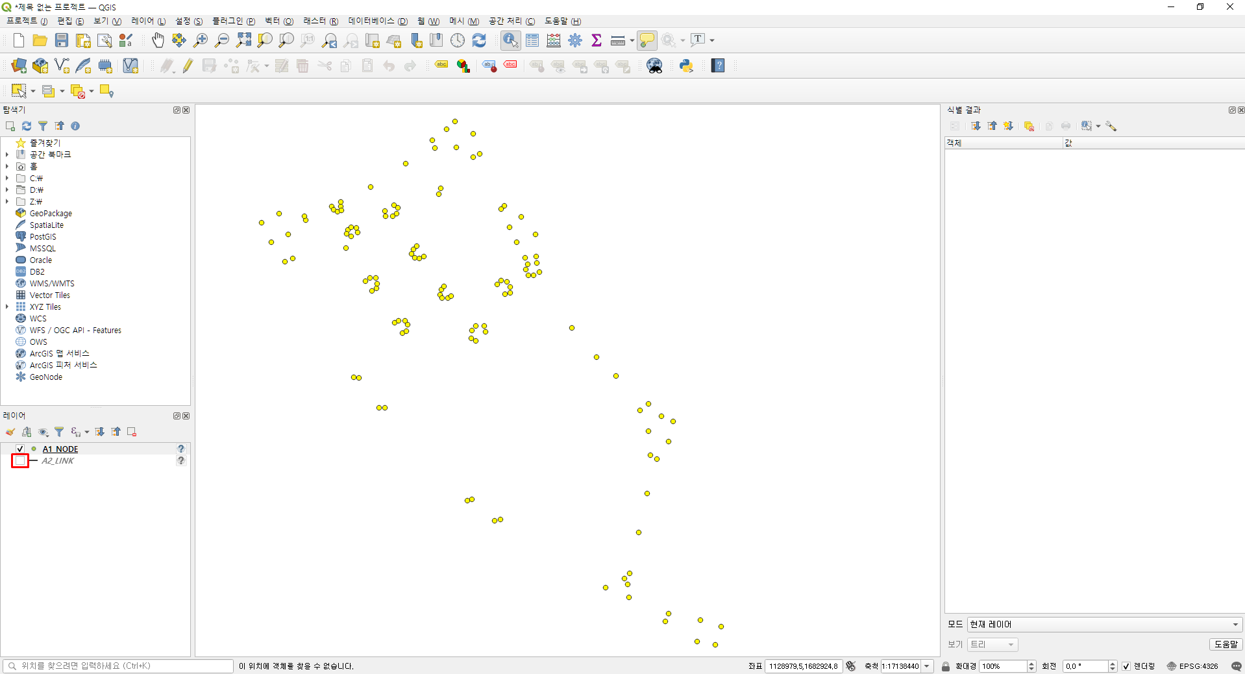Open the scale dropdown arrow
The image size is (1245, 674).
point(927,666)
